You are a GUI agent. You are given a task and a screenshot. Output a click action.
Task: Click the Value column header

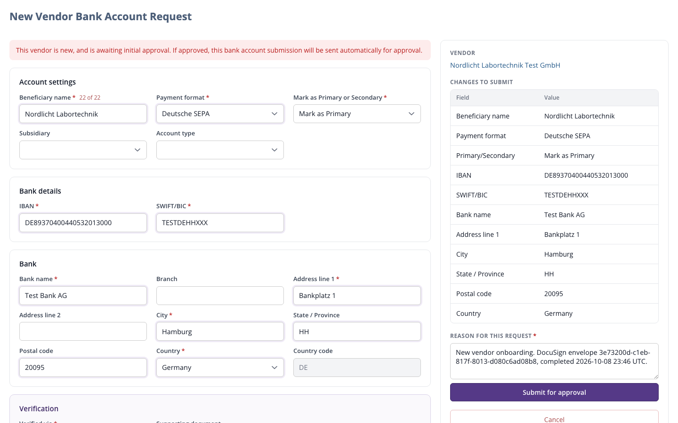coord(552,98)
